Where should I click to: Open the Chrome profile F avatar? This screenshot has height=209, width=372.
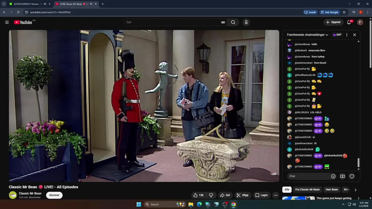coord(361,12)
